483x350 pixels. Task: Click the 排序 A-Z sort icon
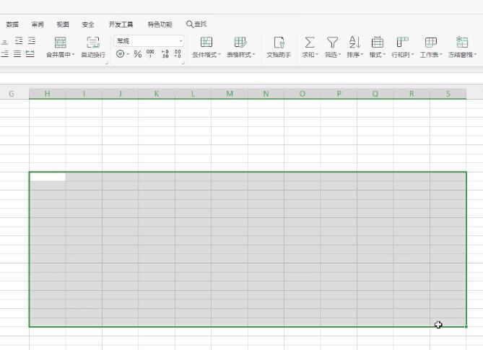pos(354,42)
